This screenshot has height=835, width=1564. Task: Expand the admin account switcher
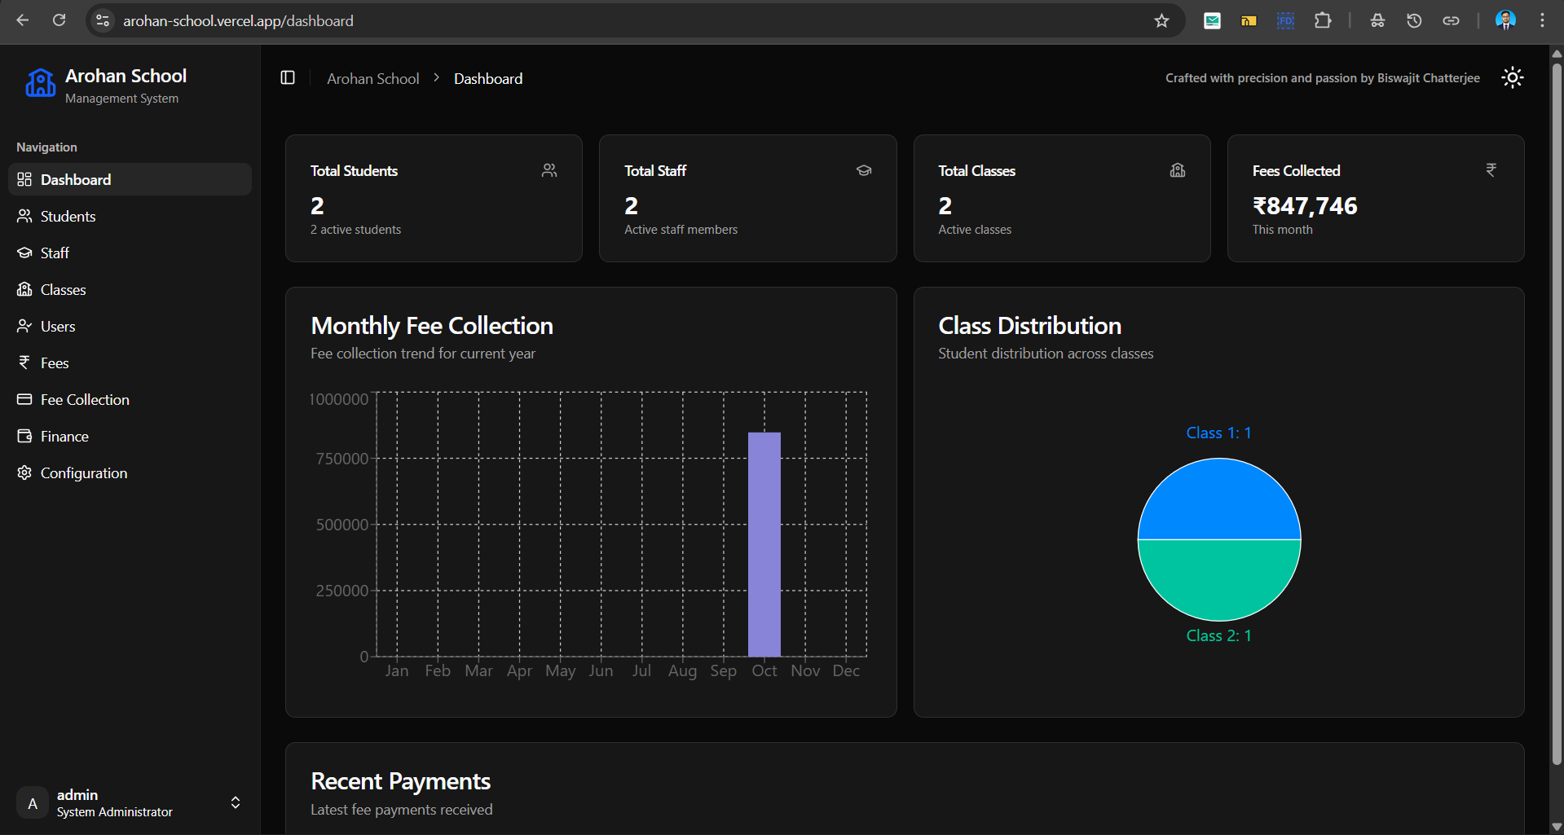(235, 802)
